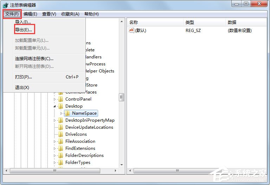Open the 收藏夹(A) menu
Image resolution: width=270 pixels, height=185 pixels.
point(70,14)
